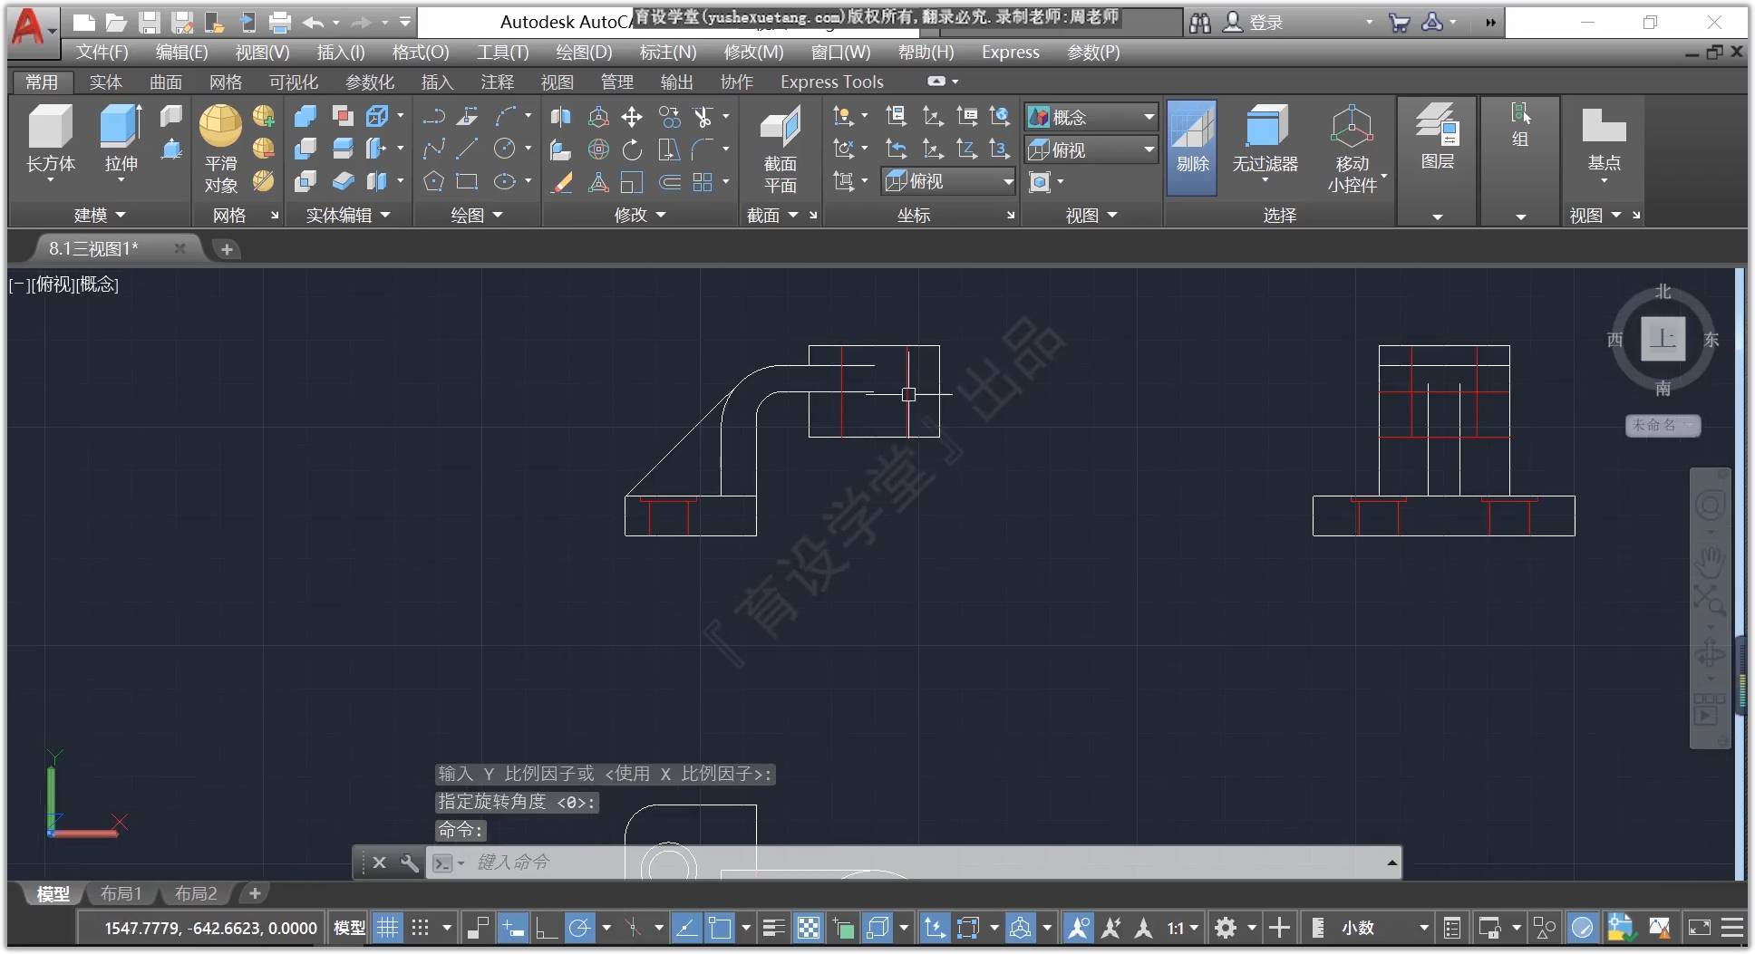Viewport: 1755px width, 954px height.
Task: Select the Erase tool
Action: click(x=562, y=182)
